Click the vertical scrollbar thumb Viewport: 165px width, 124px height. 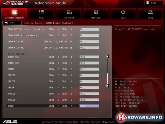pyautogui.click(x=108, y=79)
